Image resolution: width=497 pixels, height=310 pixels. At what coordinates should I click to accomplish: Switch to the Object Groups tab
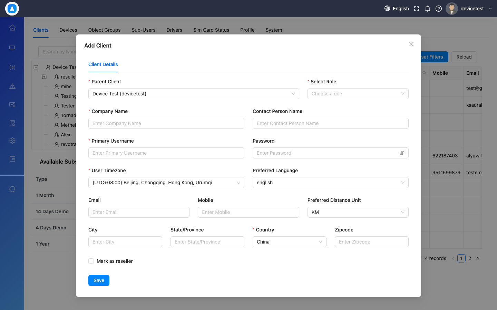coord(104,30)
